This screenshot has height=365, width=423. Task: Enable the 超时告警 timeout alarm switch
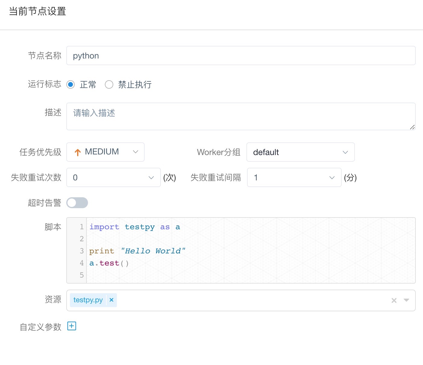(x=77, y=203)
